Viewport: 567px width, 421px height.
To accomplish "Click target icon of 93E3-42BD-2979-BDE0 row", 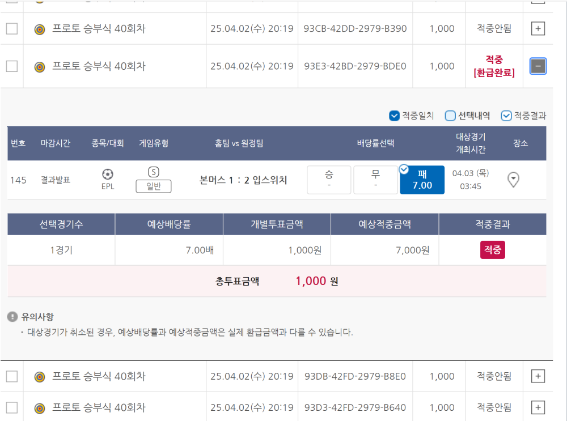I will pos(40,67).
